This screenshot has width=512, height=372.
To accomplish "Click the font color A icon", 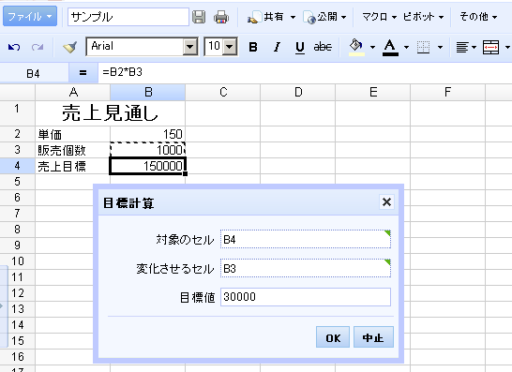I will [390, 47].
